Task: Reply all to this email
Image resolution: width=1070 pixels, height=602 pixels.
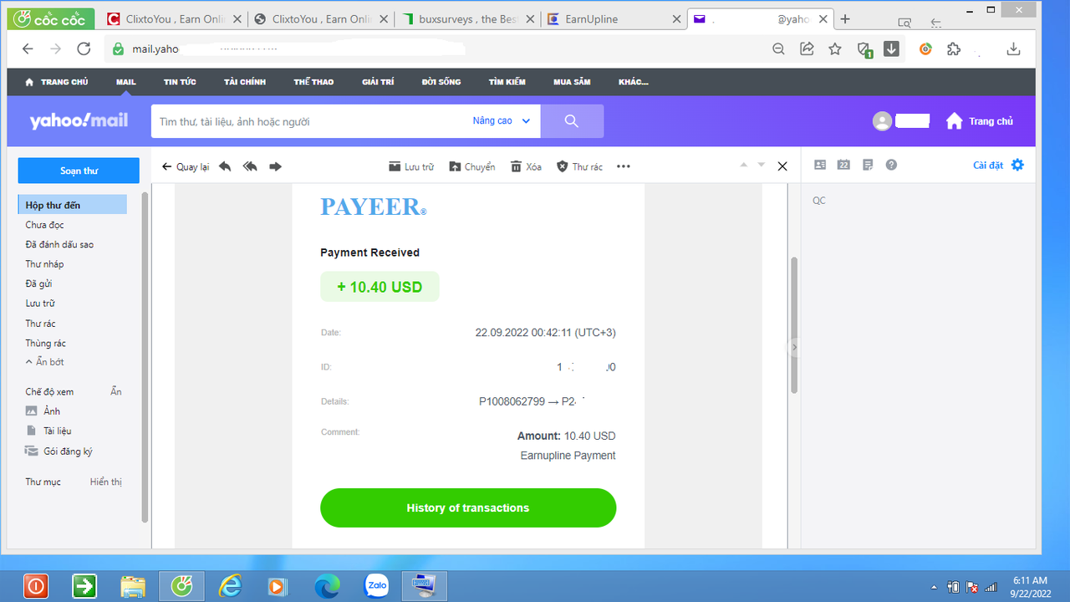Action: click(x=250, y=166)
